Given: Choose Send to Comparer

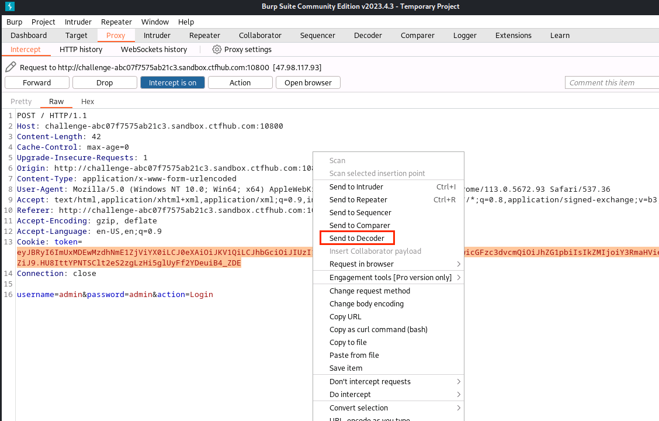Looking at the screenshot, I should [389, 226].
